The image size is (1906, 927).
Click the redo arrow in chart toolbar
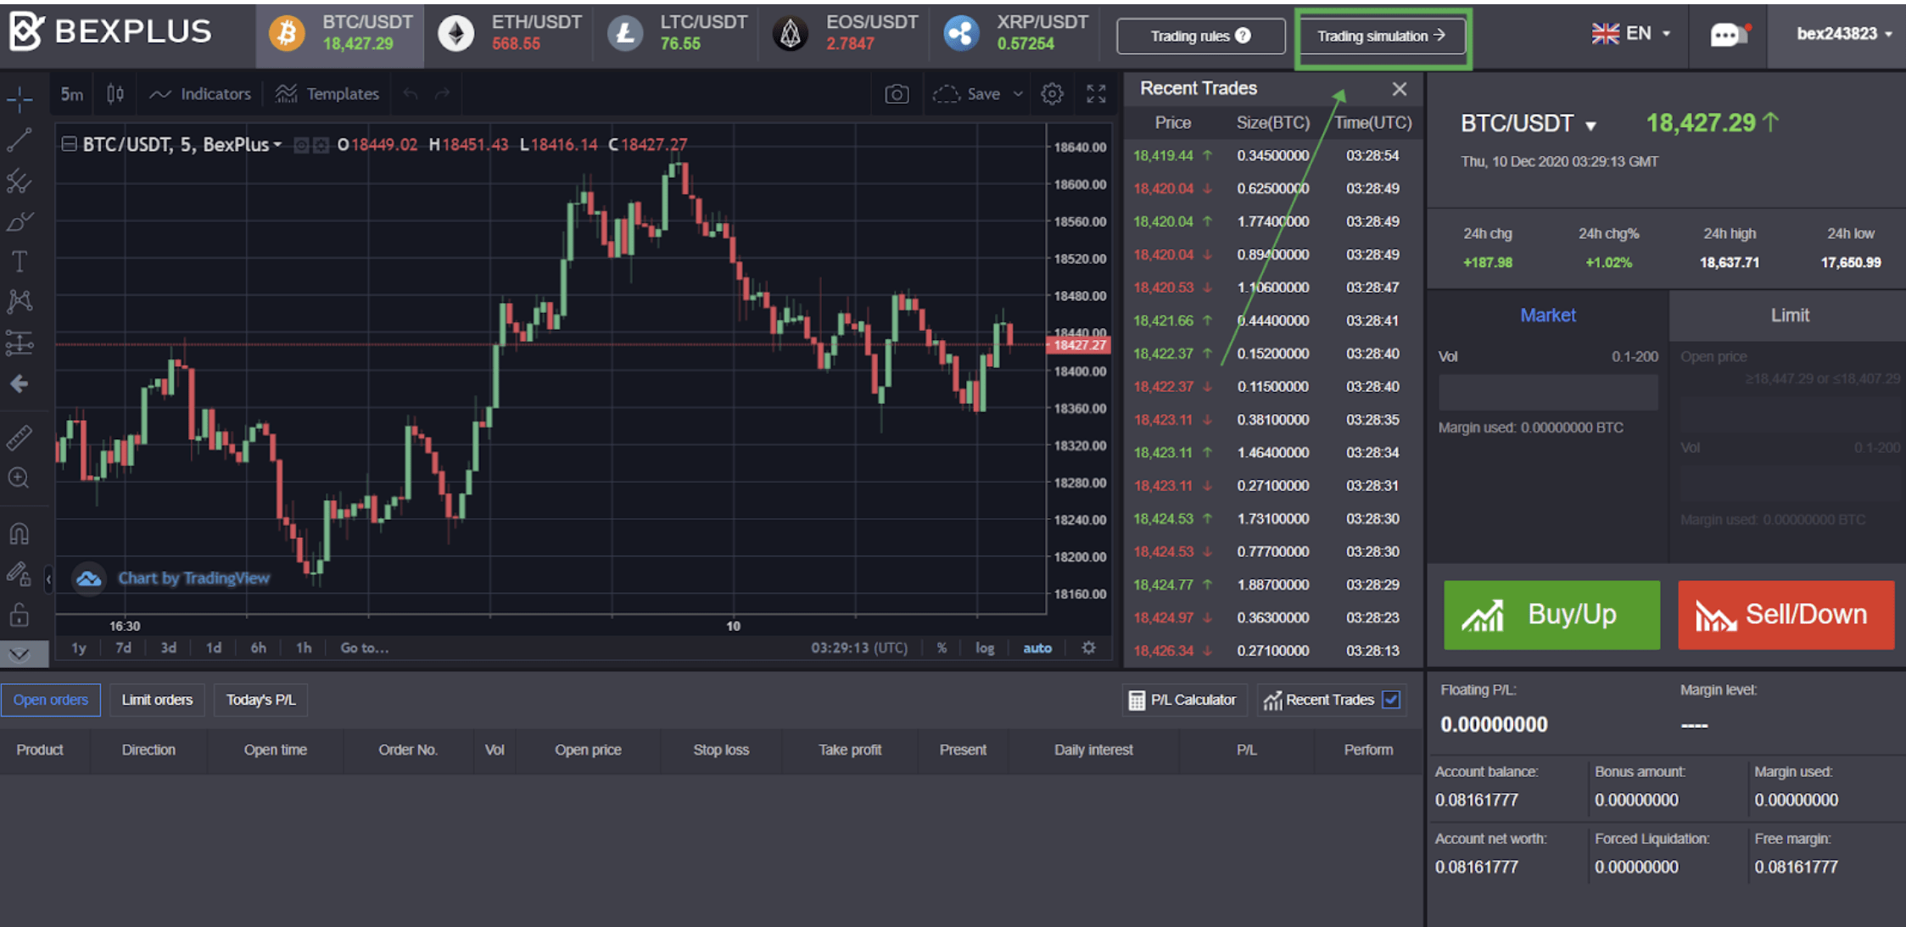pyautogui.click(x=442, y=93)
